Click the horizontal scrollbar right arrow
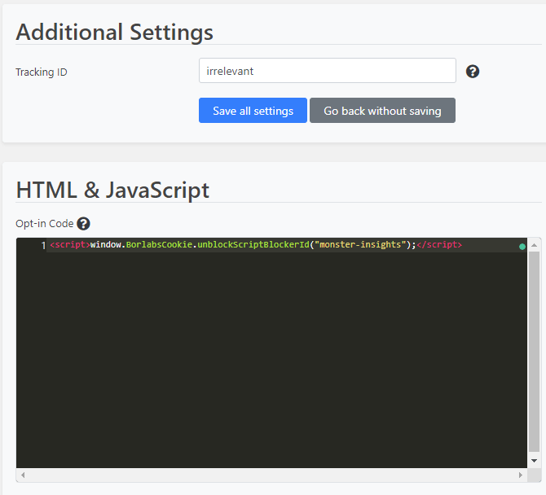The image size is (546, 495). pos(521,475)
